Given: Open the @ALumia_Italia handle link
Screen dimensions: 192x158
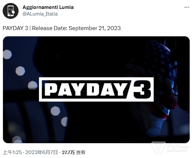Looking at the screenshot, I should point(40,14).
